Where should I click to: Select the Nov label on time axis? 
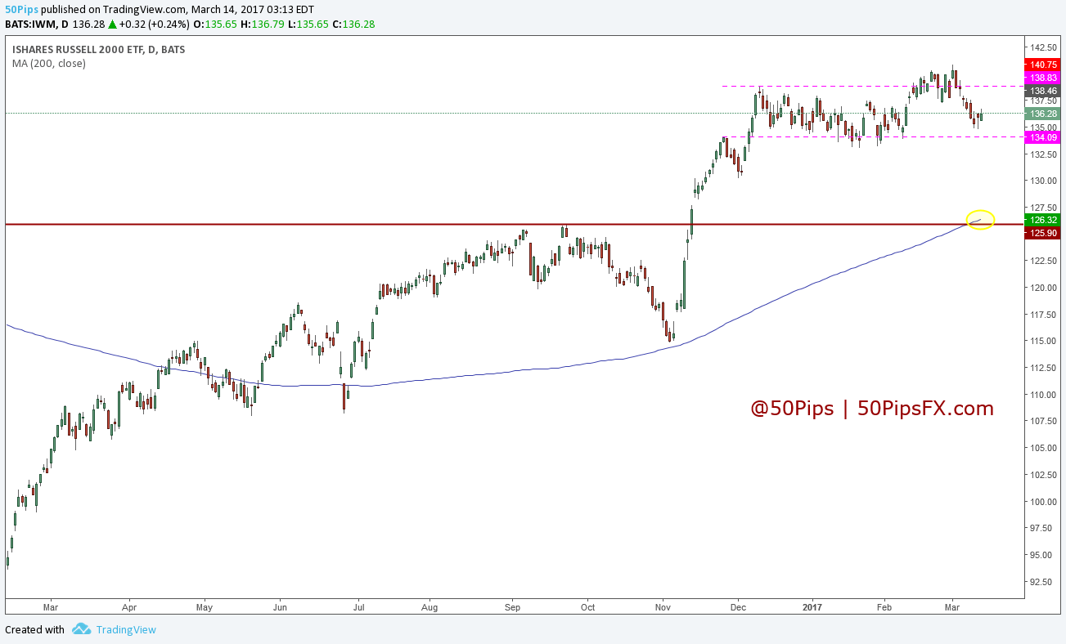(663, 607)
